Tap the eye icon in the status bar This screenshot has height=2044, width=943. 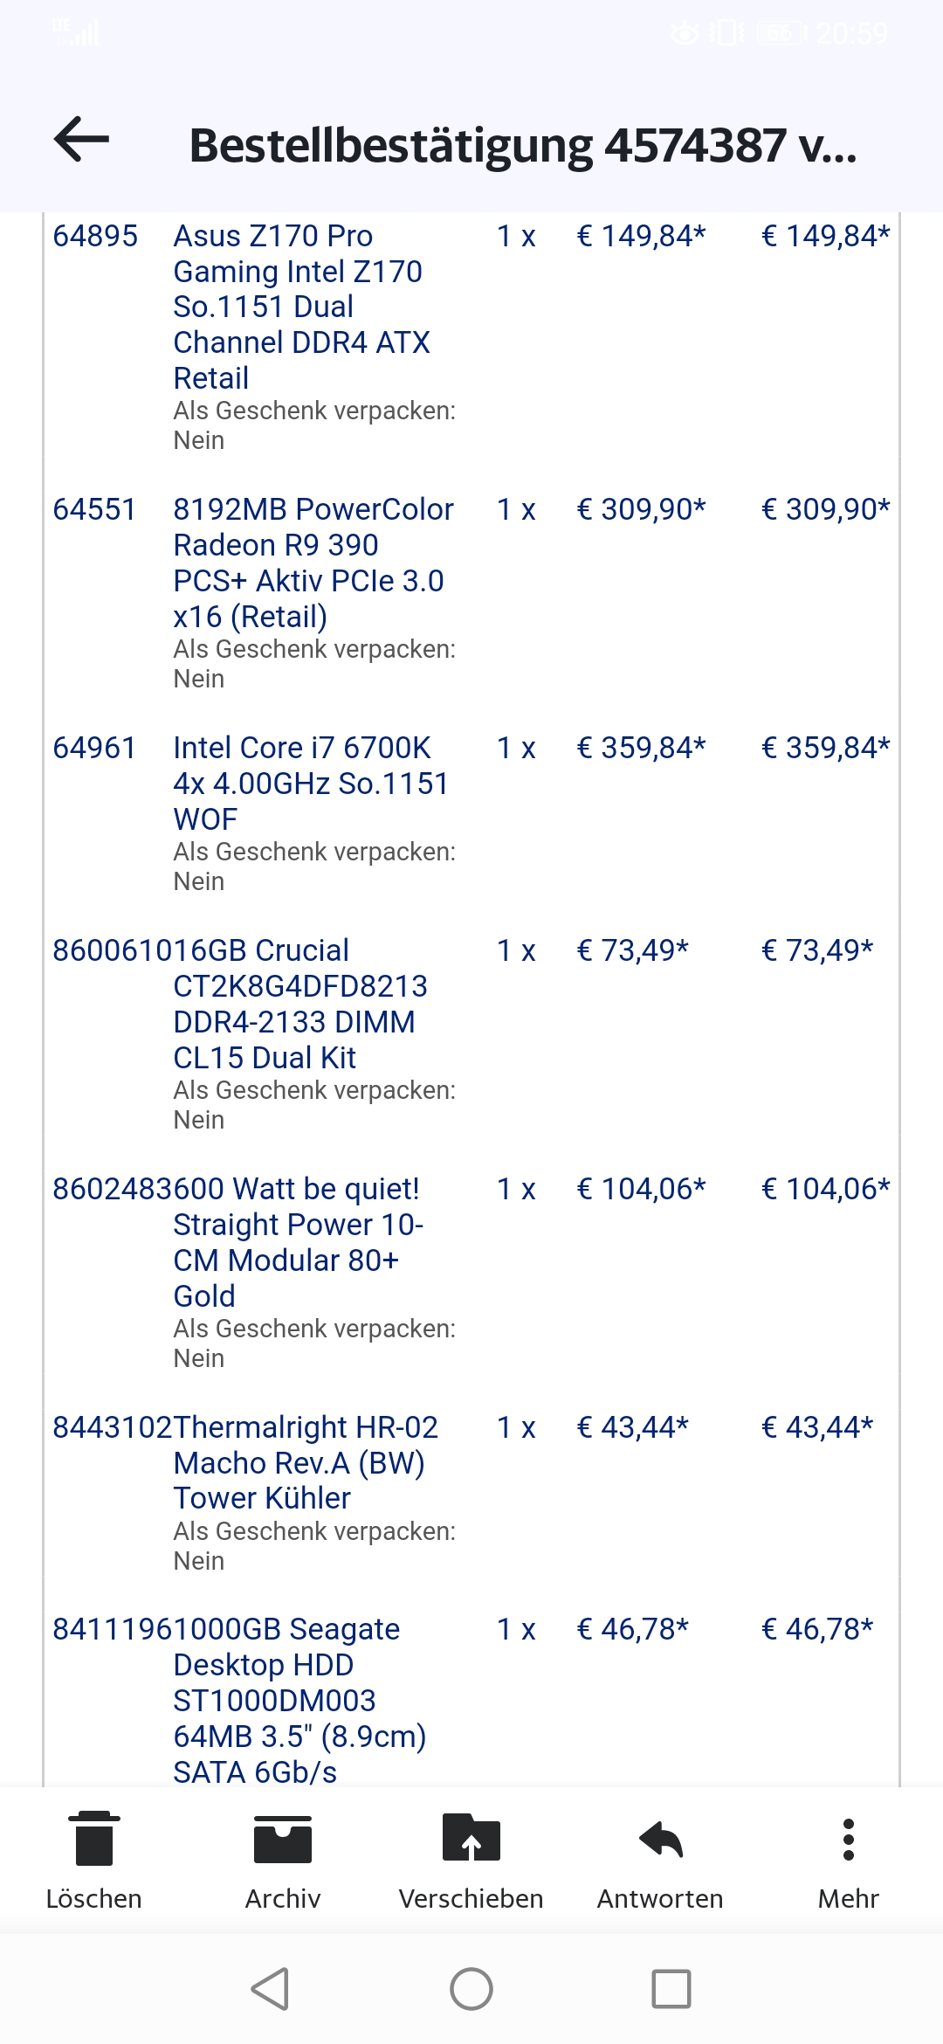point(685,33)
